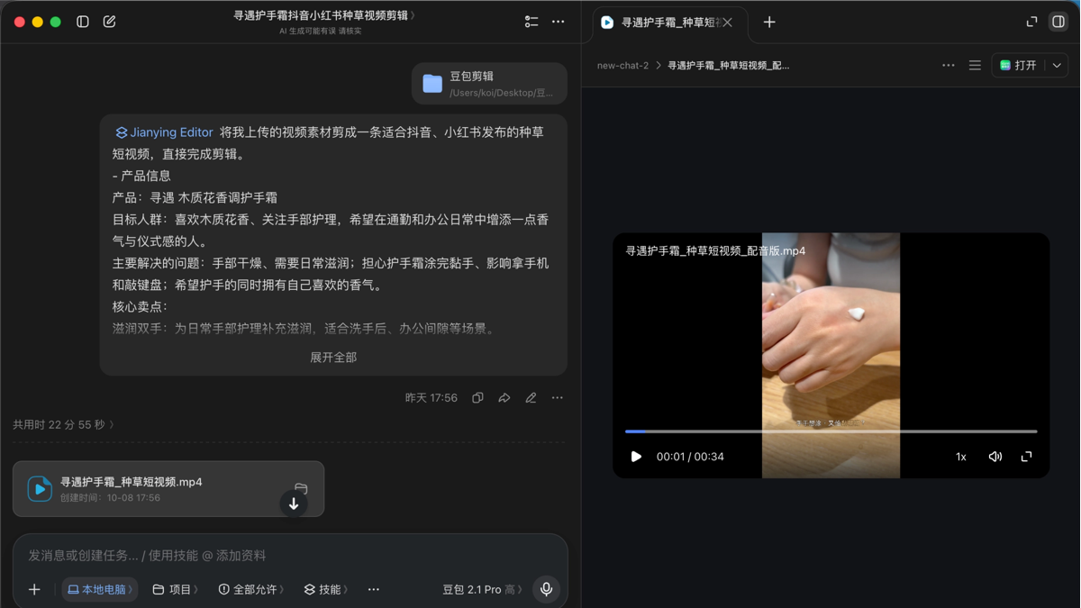Change the 1x playback speed
Screen dimensions: 1081x608
961,457
